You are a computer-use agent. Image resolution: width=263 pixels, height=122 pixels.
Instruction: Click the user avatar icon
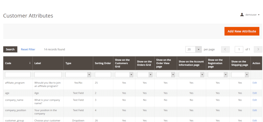pyautogui.click(x=242, y=14)
